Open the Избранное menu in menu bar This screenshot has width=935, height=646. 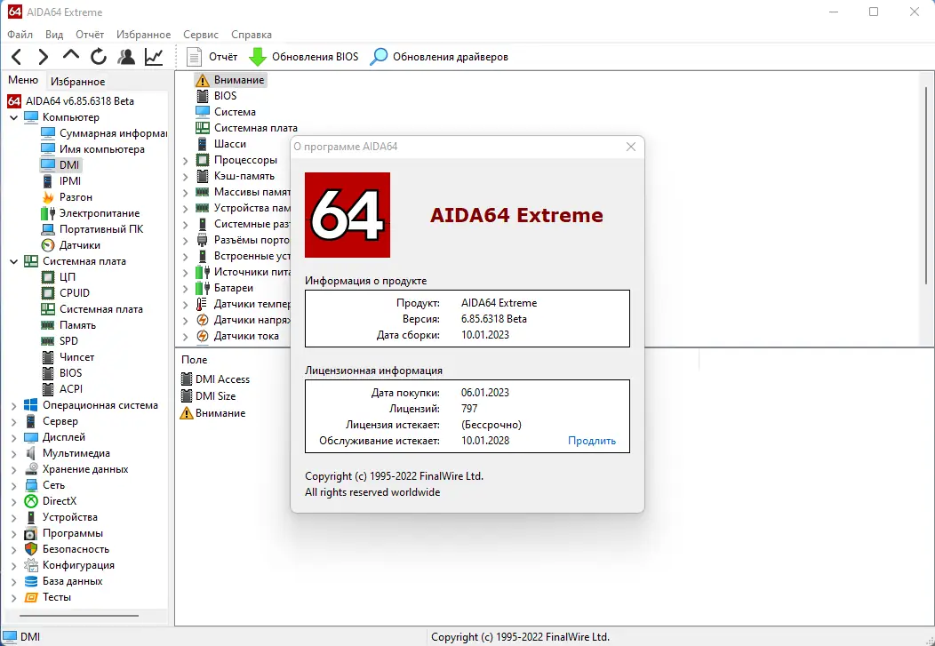(144, 35)
